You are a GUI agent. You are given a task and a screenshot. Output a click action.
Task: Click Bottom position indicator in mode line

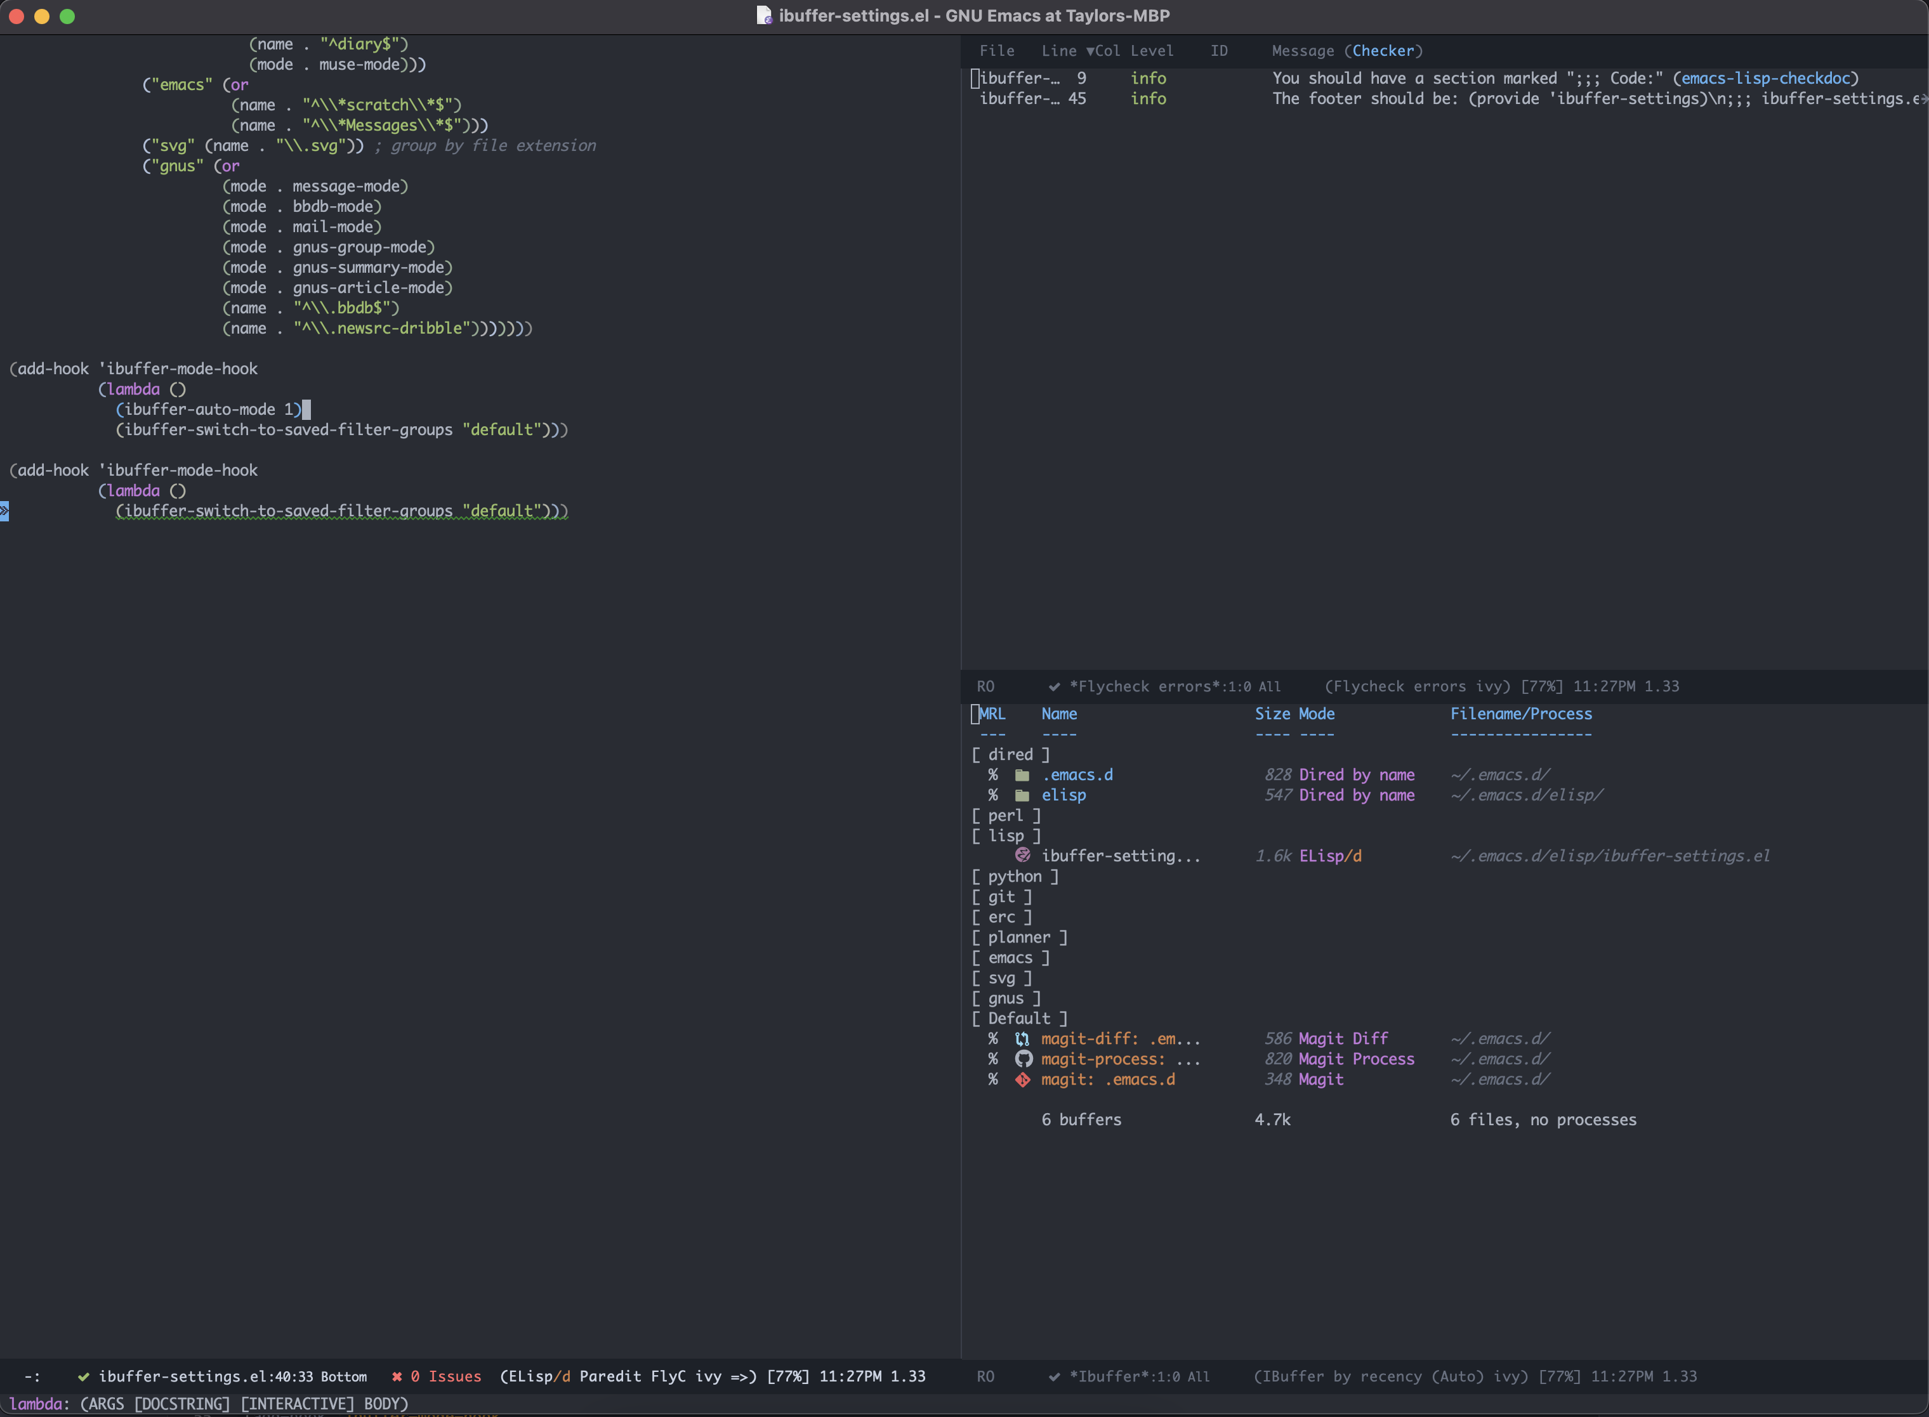[x=343, y=1376]
